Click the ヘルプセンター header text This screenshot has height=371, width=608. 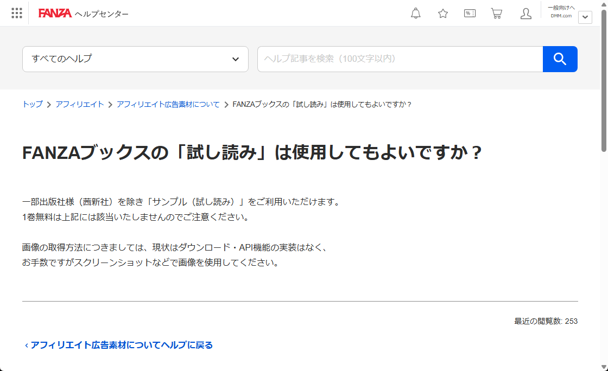pos(102,14)
